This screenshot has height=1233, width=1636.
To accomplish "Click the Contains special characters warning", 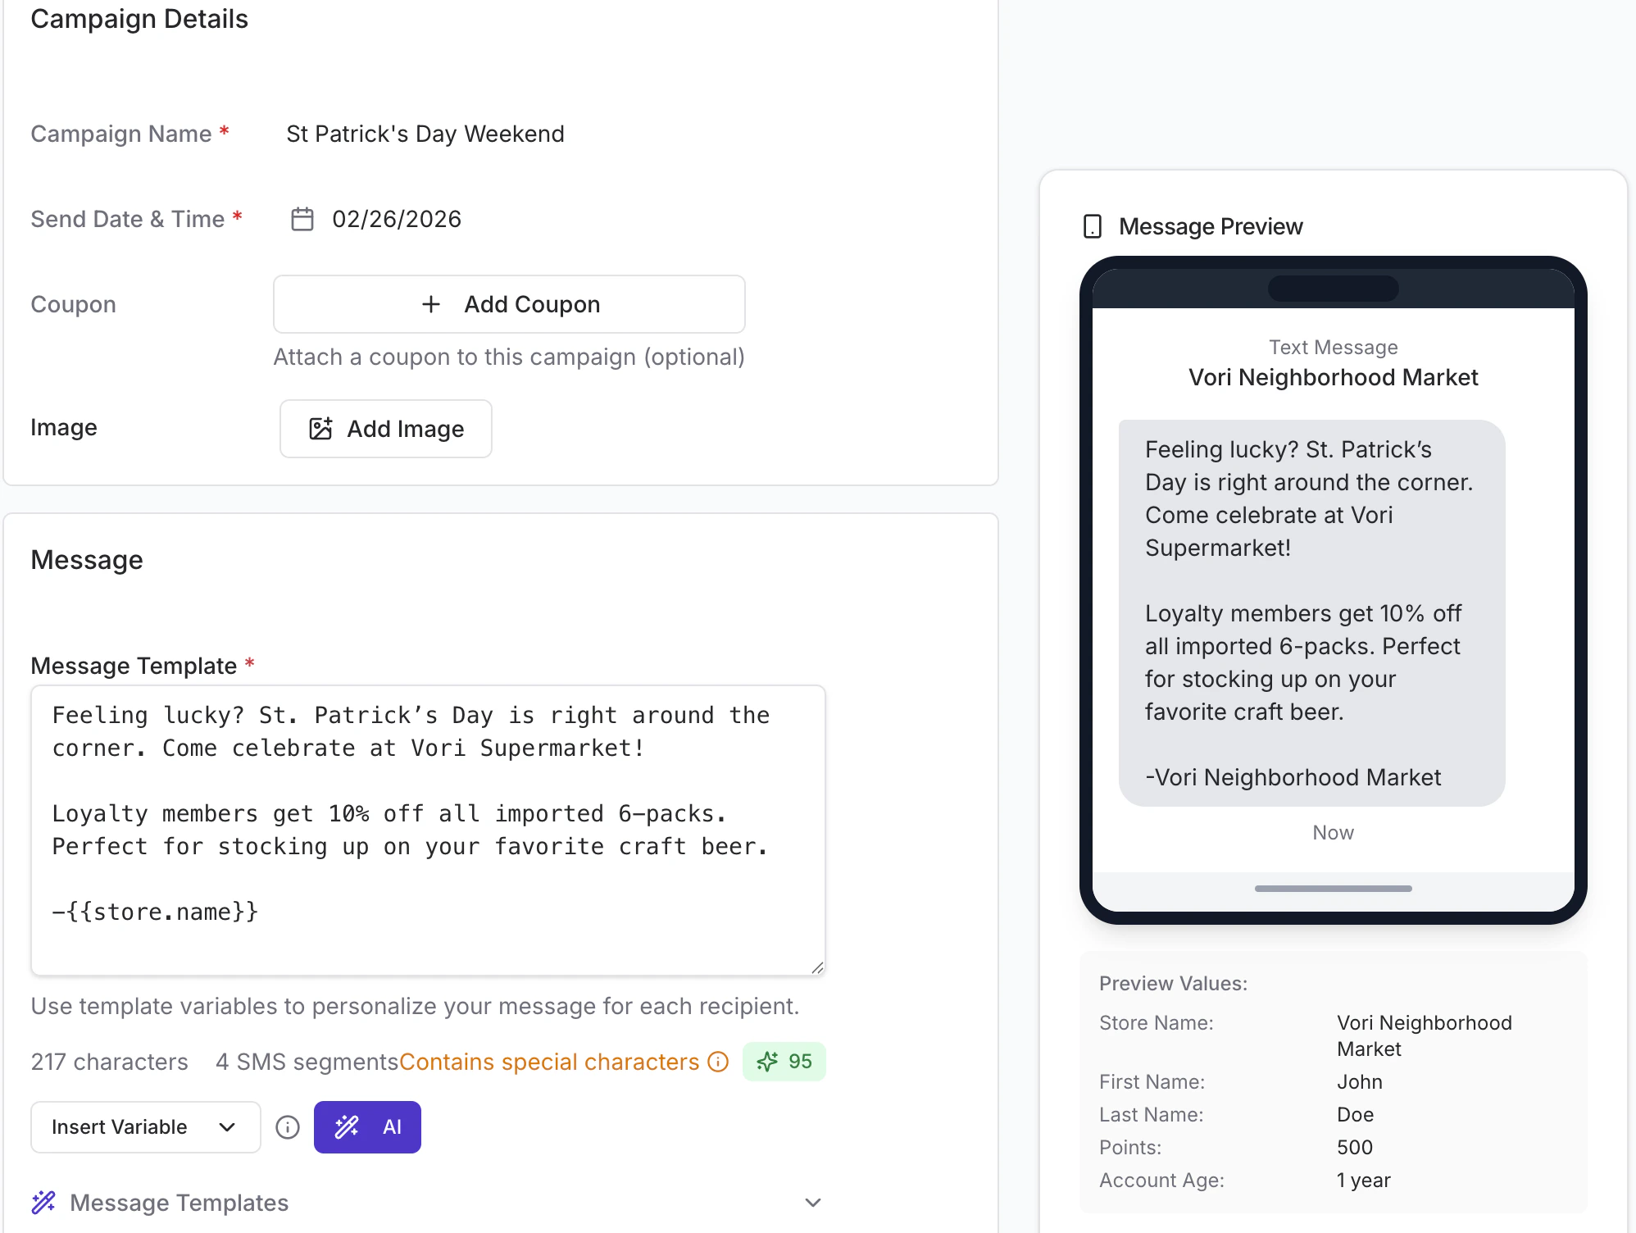I will (548, 1062).
